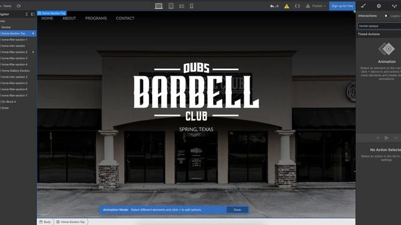
Task: Click interaction indicator on home-filler-section-2 row
Action: pos(33,52)
